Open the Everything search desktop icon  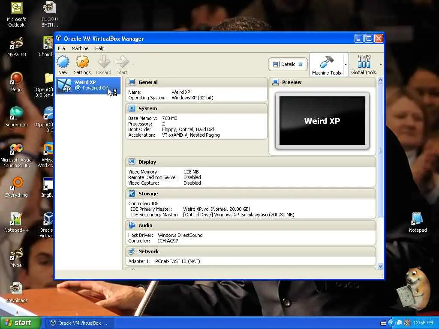coord(16,183)
